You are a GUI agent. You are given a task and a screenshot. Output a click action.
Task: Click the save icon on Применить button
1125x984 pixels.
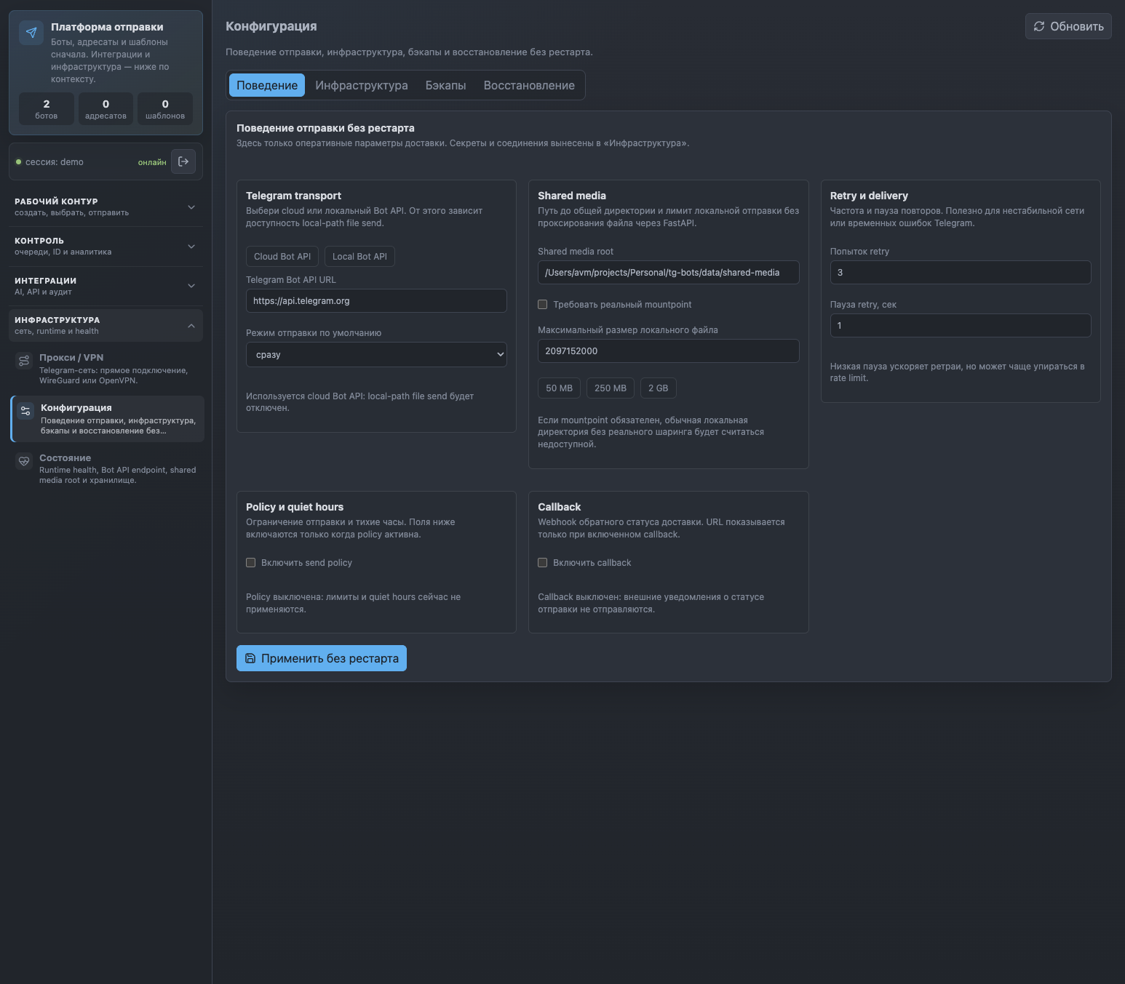click(250, 658)
